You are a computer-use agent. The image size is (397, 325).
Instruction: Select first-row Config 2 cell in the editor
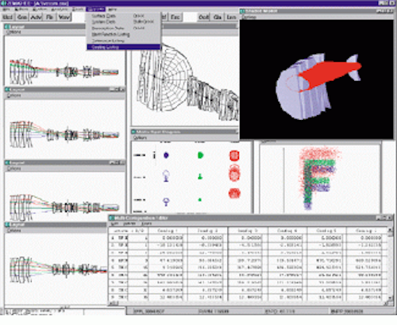(207, 238)
